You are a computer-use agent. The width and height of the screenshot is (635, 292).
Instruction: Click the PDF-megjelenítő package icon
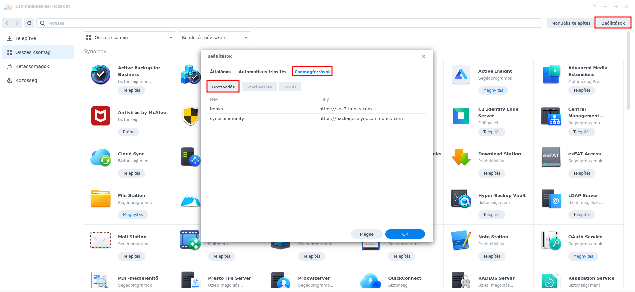101,280
